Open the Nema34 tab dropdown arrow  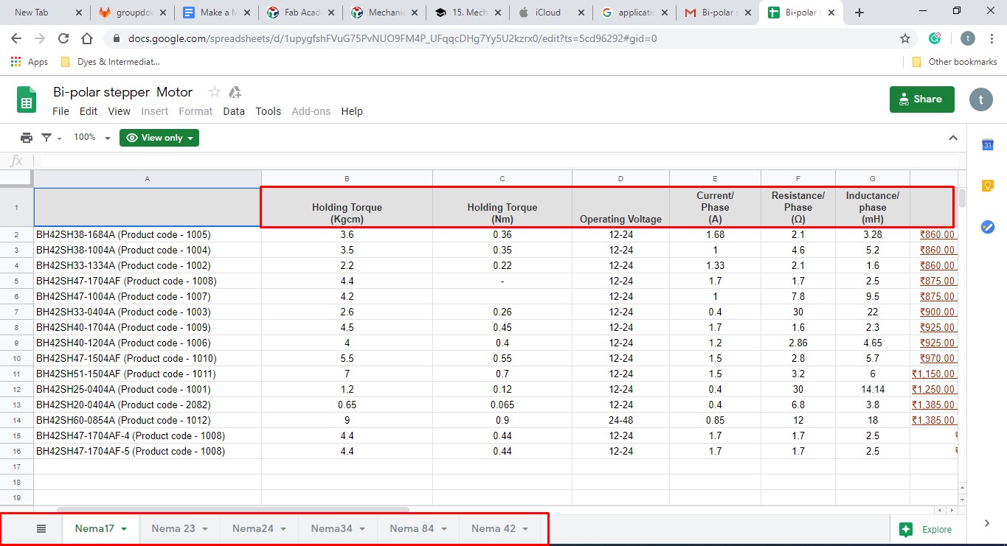tap(361, 529)
